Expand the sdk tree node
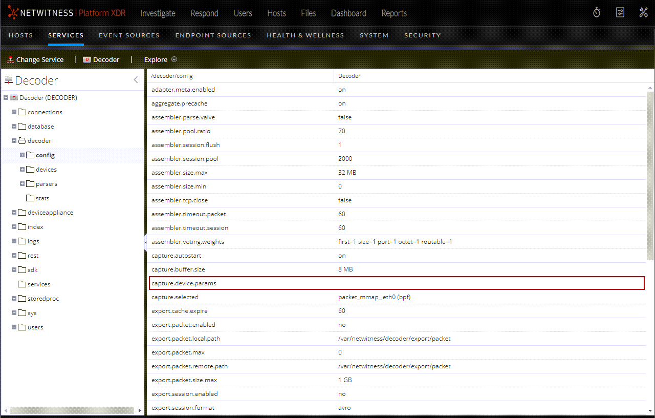The height and width of the screenshot is (418, 655). [x=13, y=269]
